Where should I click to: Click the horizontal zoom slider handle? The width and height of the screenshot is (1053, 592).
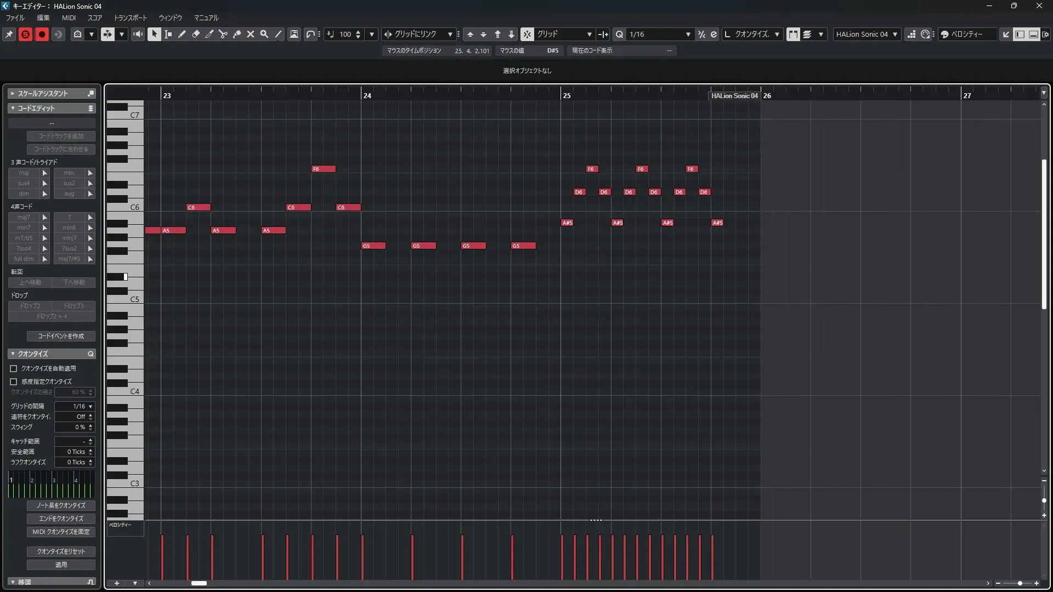coord(1020,583)
